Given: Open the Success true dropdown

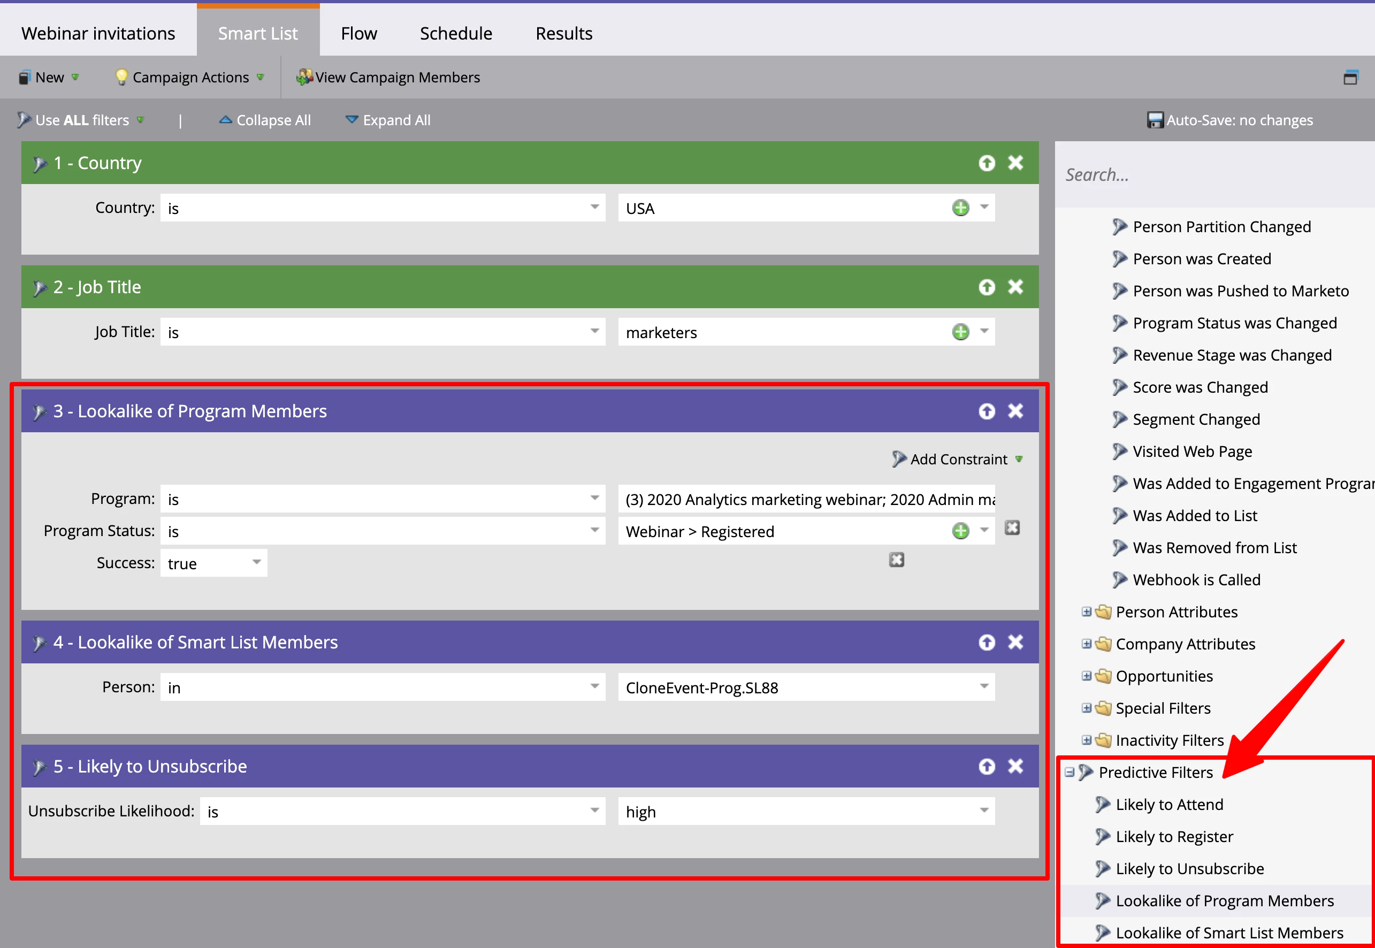Looking at the screenshot, I should point(256,562).
